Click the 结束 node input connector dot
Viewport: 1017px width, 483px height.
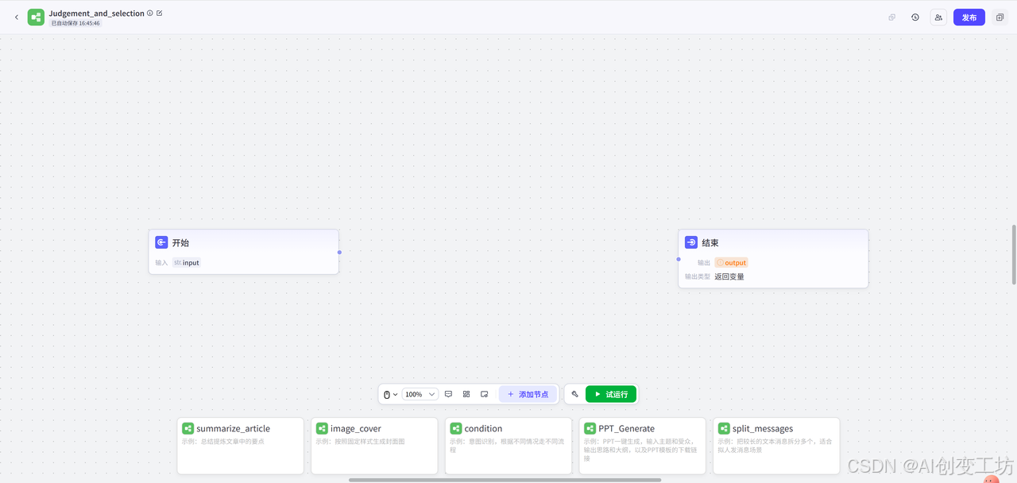pos(679,259)
